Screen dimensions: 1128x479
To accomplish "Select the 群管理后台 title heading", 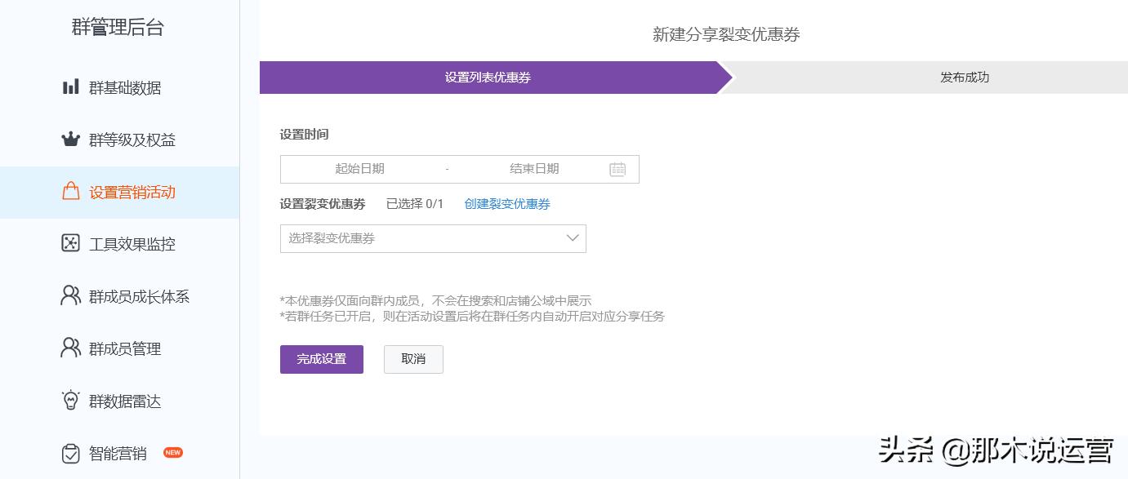I will (x=118, y=27).
